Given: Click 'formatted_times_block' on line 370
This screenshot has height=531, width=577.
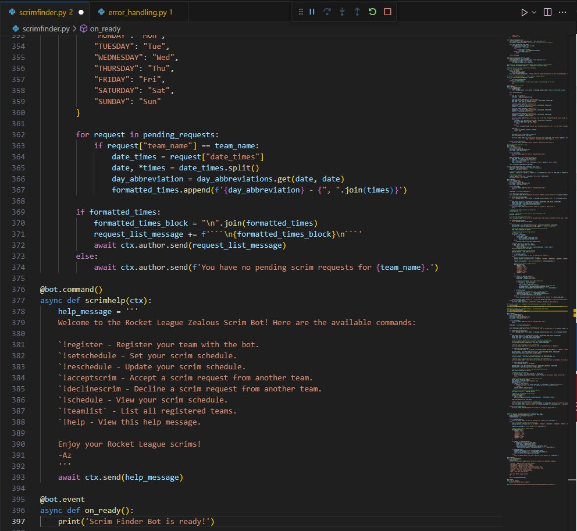Looking at the screenshot, I should tap(141, 223).
